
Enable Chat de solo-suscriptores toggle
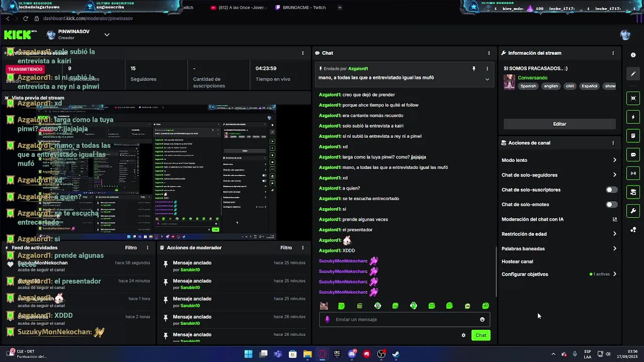point(611,190)
